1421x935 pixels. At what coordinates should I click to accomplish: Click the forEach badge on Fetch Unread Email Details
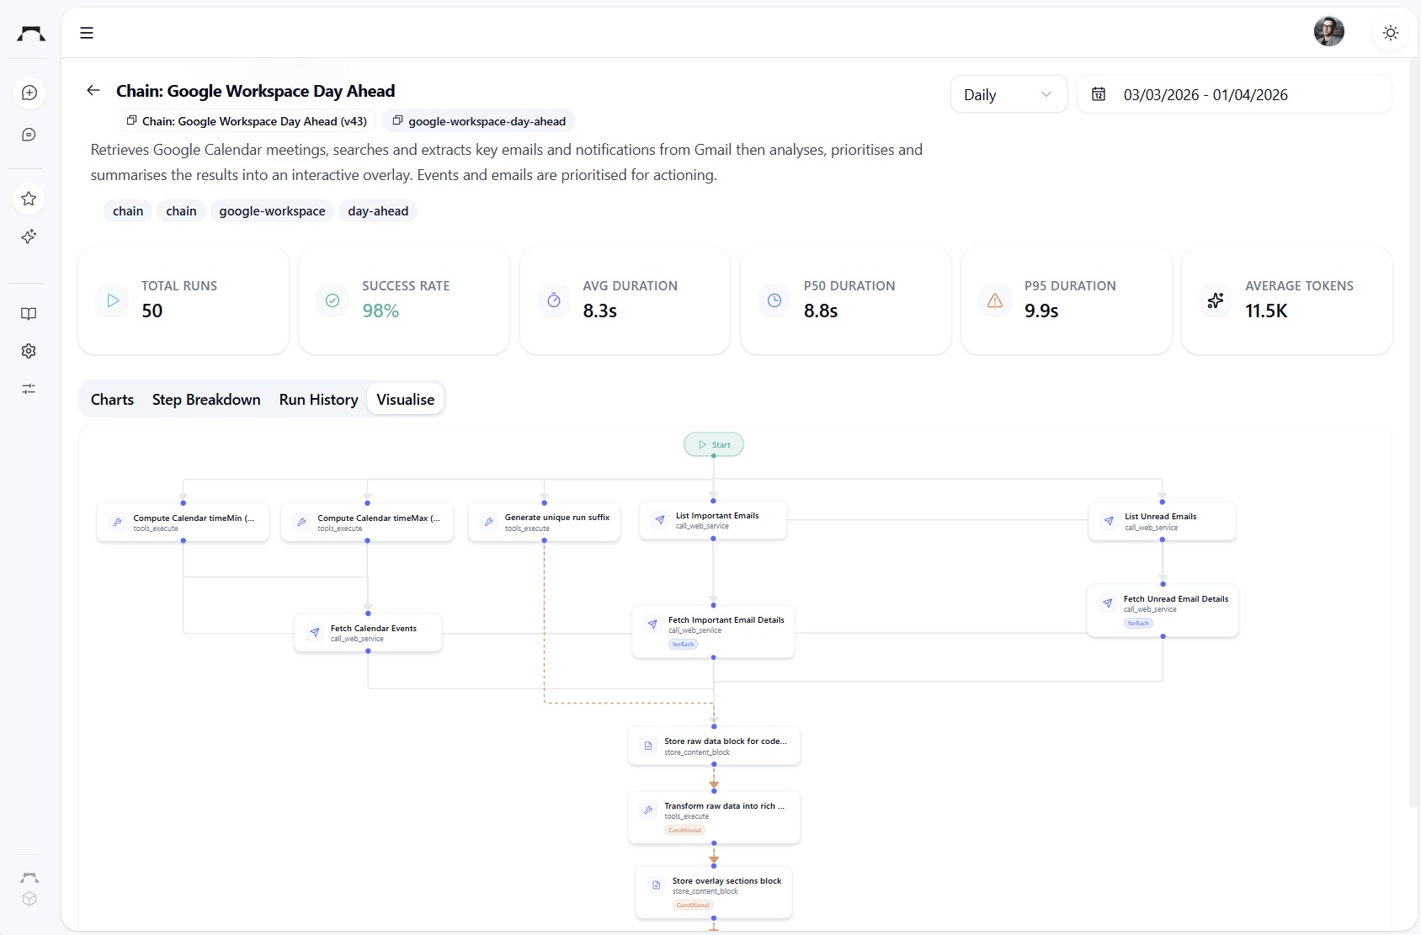pyautogui.click(x=1138, y=624)
